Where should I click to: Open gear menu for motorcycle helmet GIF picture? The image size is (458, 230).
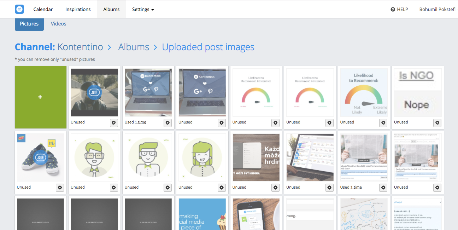114,123
